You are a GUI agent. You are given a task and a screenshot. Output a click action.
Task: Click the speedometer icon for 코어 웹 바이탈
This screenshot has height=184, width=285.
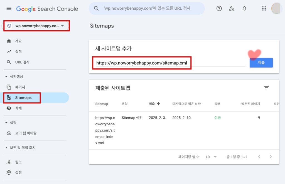[x=9, y=133]
